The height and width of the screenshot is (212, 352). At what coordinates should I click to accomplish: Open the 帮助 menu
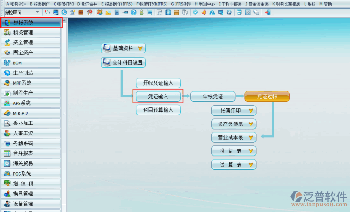coord(325,4)
